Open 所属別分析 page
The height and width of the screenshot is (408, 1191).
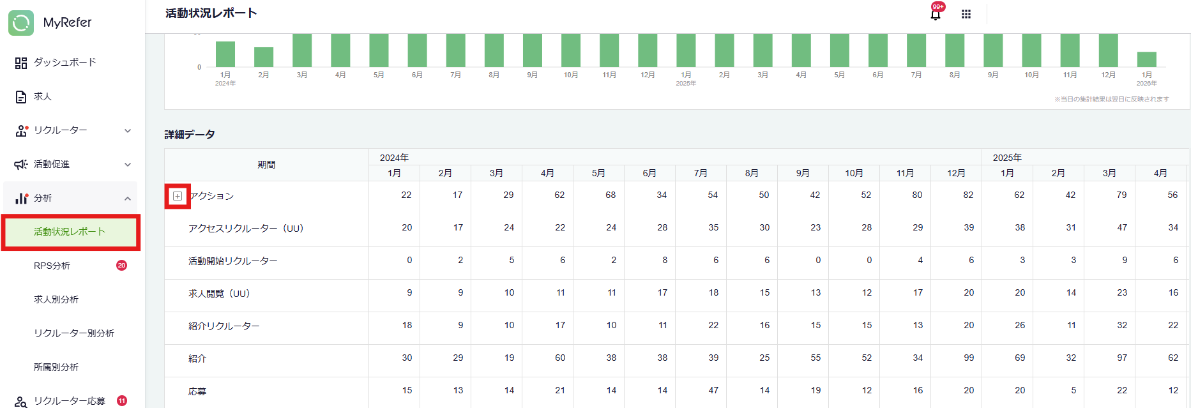coord(56,367)
